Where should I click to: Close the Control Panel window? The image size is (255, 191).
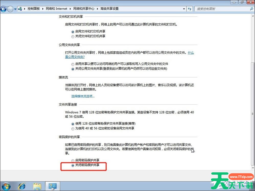pyautogui.click(x=250, y=2)
